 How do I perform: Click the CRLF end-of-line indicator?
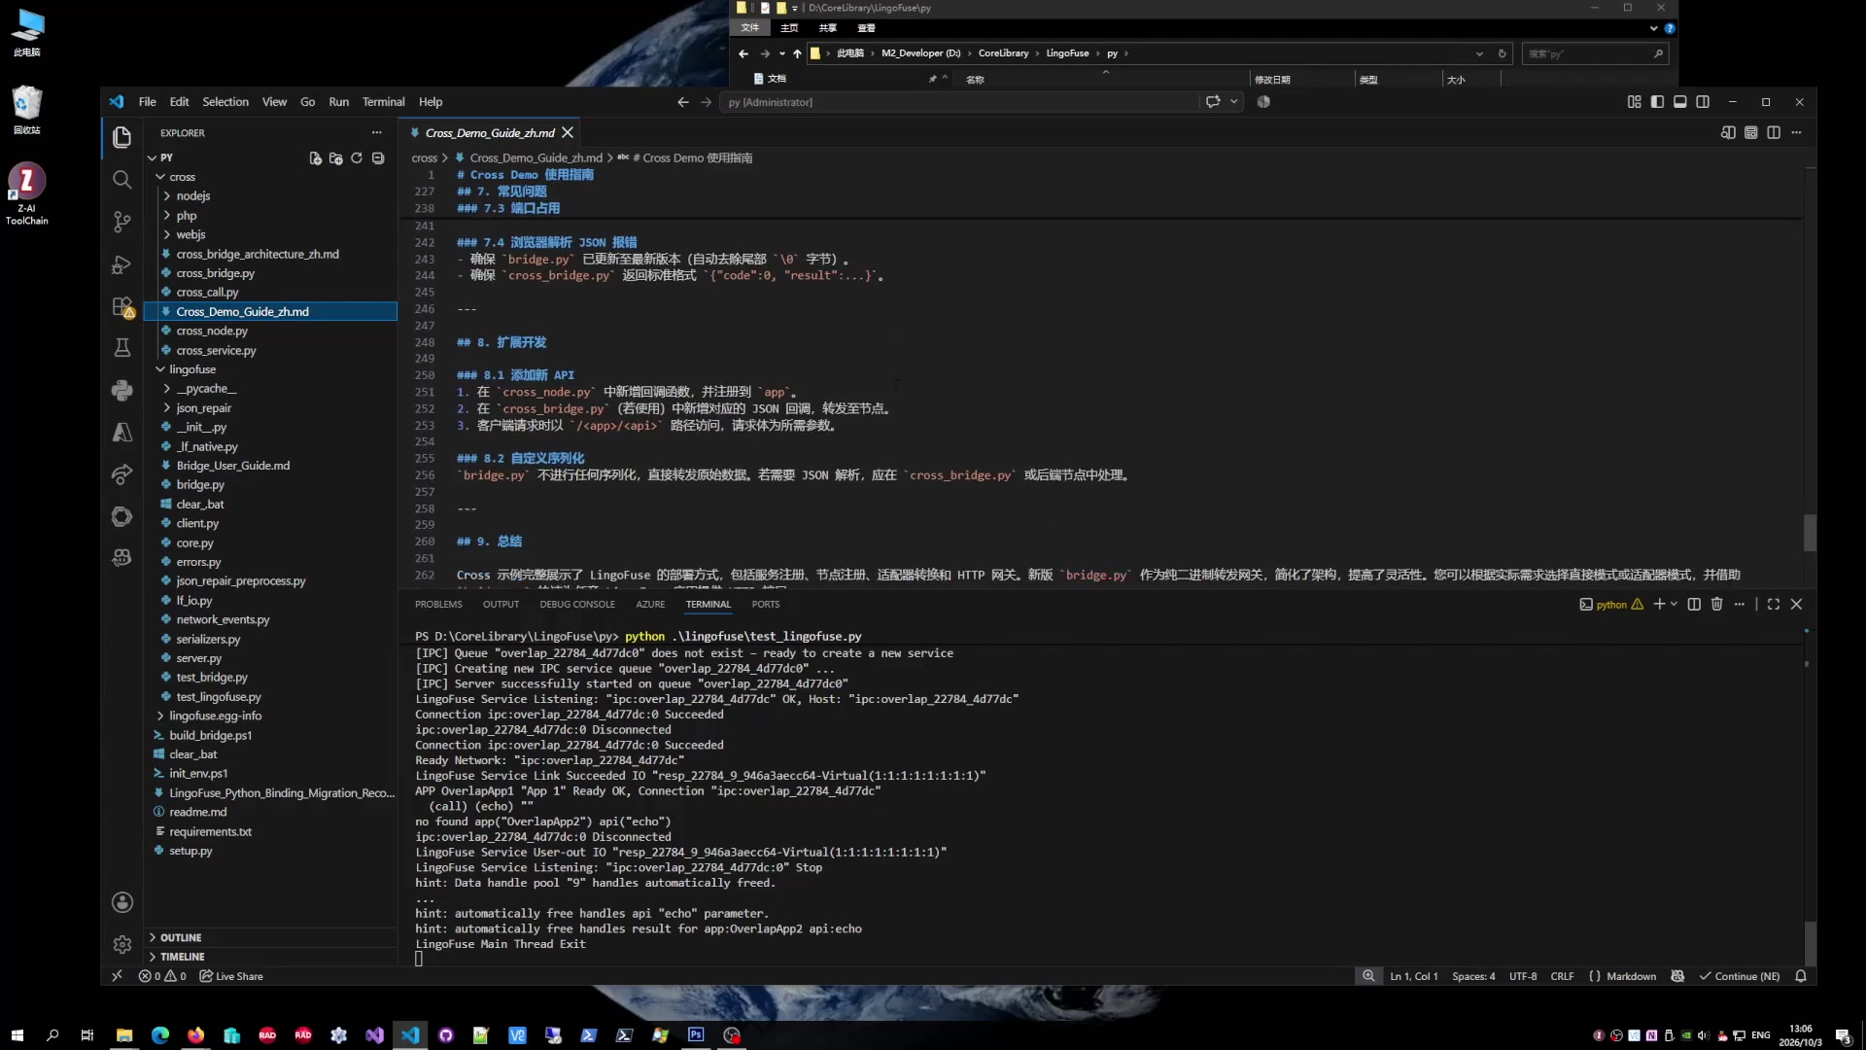(1562, 976)
